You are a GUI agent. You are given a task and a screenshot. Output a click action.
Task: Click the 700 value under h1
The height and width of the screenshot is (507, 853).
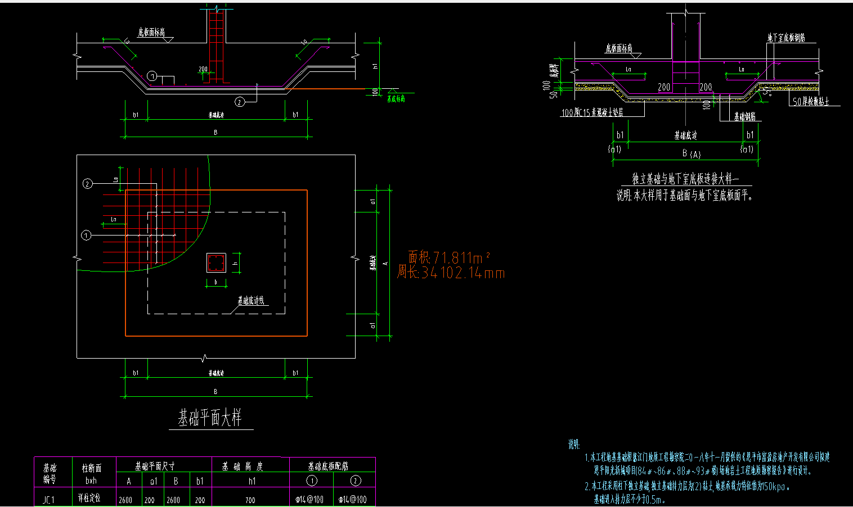(250, 500)
